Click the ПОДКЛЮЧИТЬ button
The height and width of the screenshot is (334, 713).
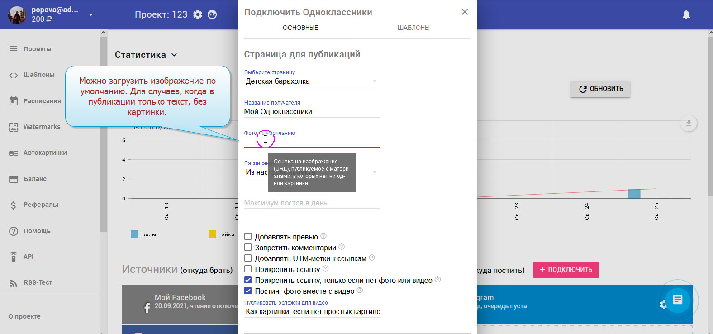[566, 270]
